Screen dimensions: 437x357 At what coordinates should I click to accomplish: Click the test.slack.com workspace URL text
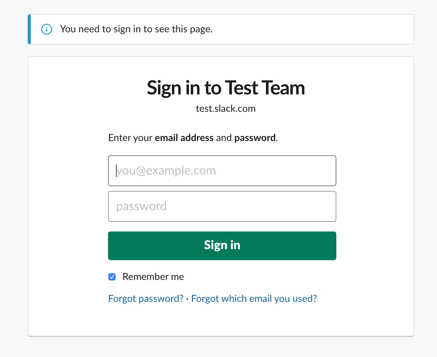point(226,108)
